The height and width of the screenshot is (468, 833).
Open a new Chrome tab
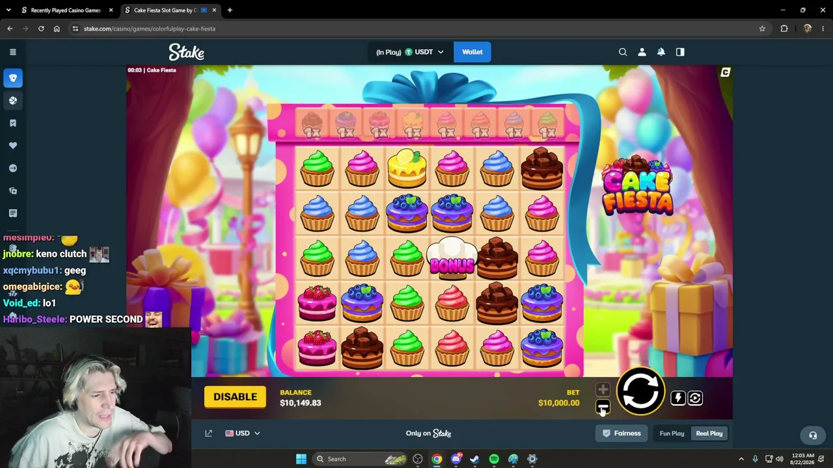click(230, 10)
